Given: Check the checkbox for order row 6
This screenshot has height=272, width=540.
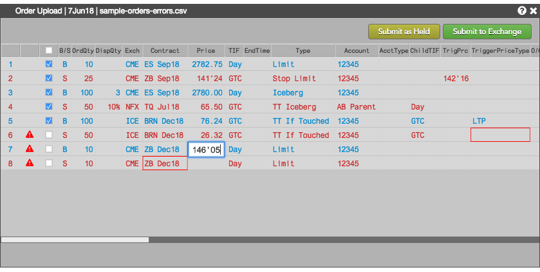Looking at the screenshot, I should 49,135.
